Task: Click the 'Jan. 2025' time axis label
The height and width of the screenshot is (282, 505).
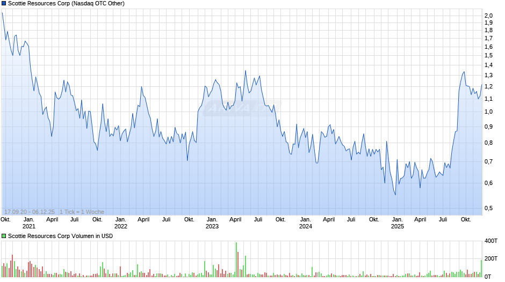Action: [x=397, y=223]
